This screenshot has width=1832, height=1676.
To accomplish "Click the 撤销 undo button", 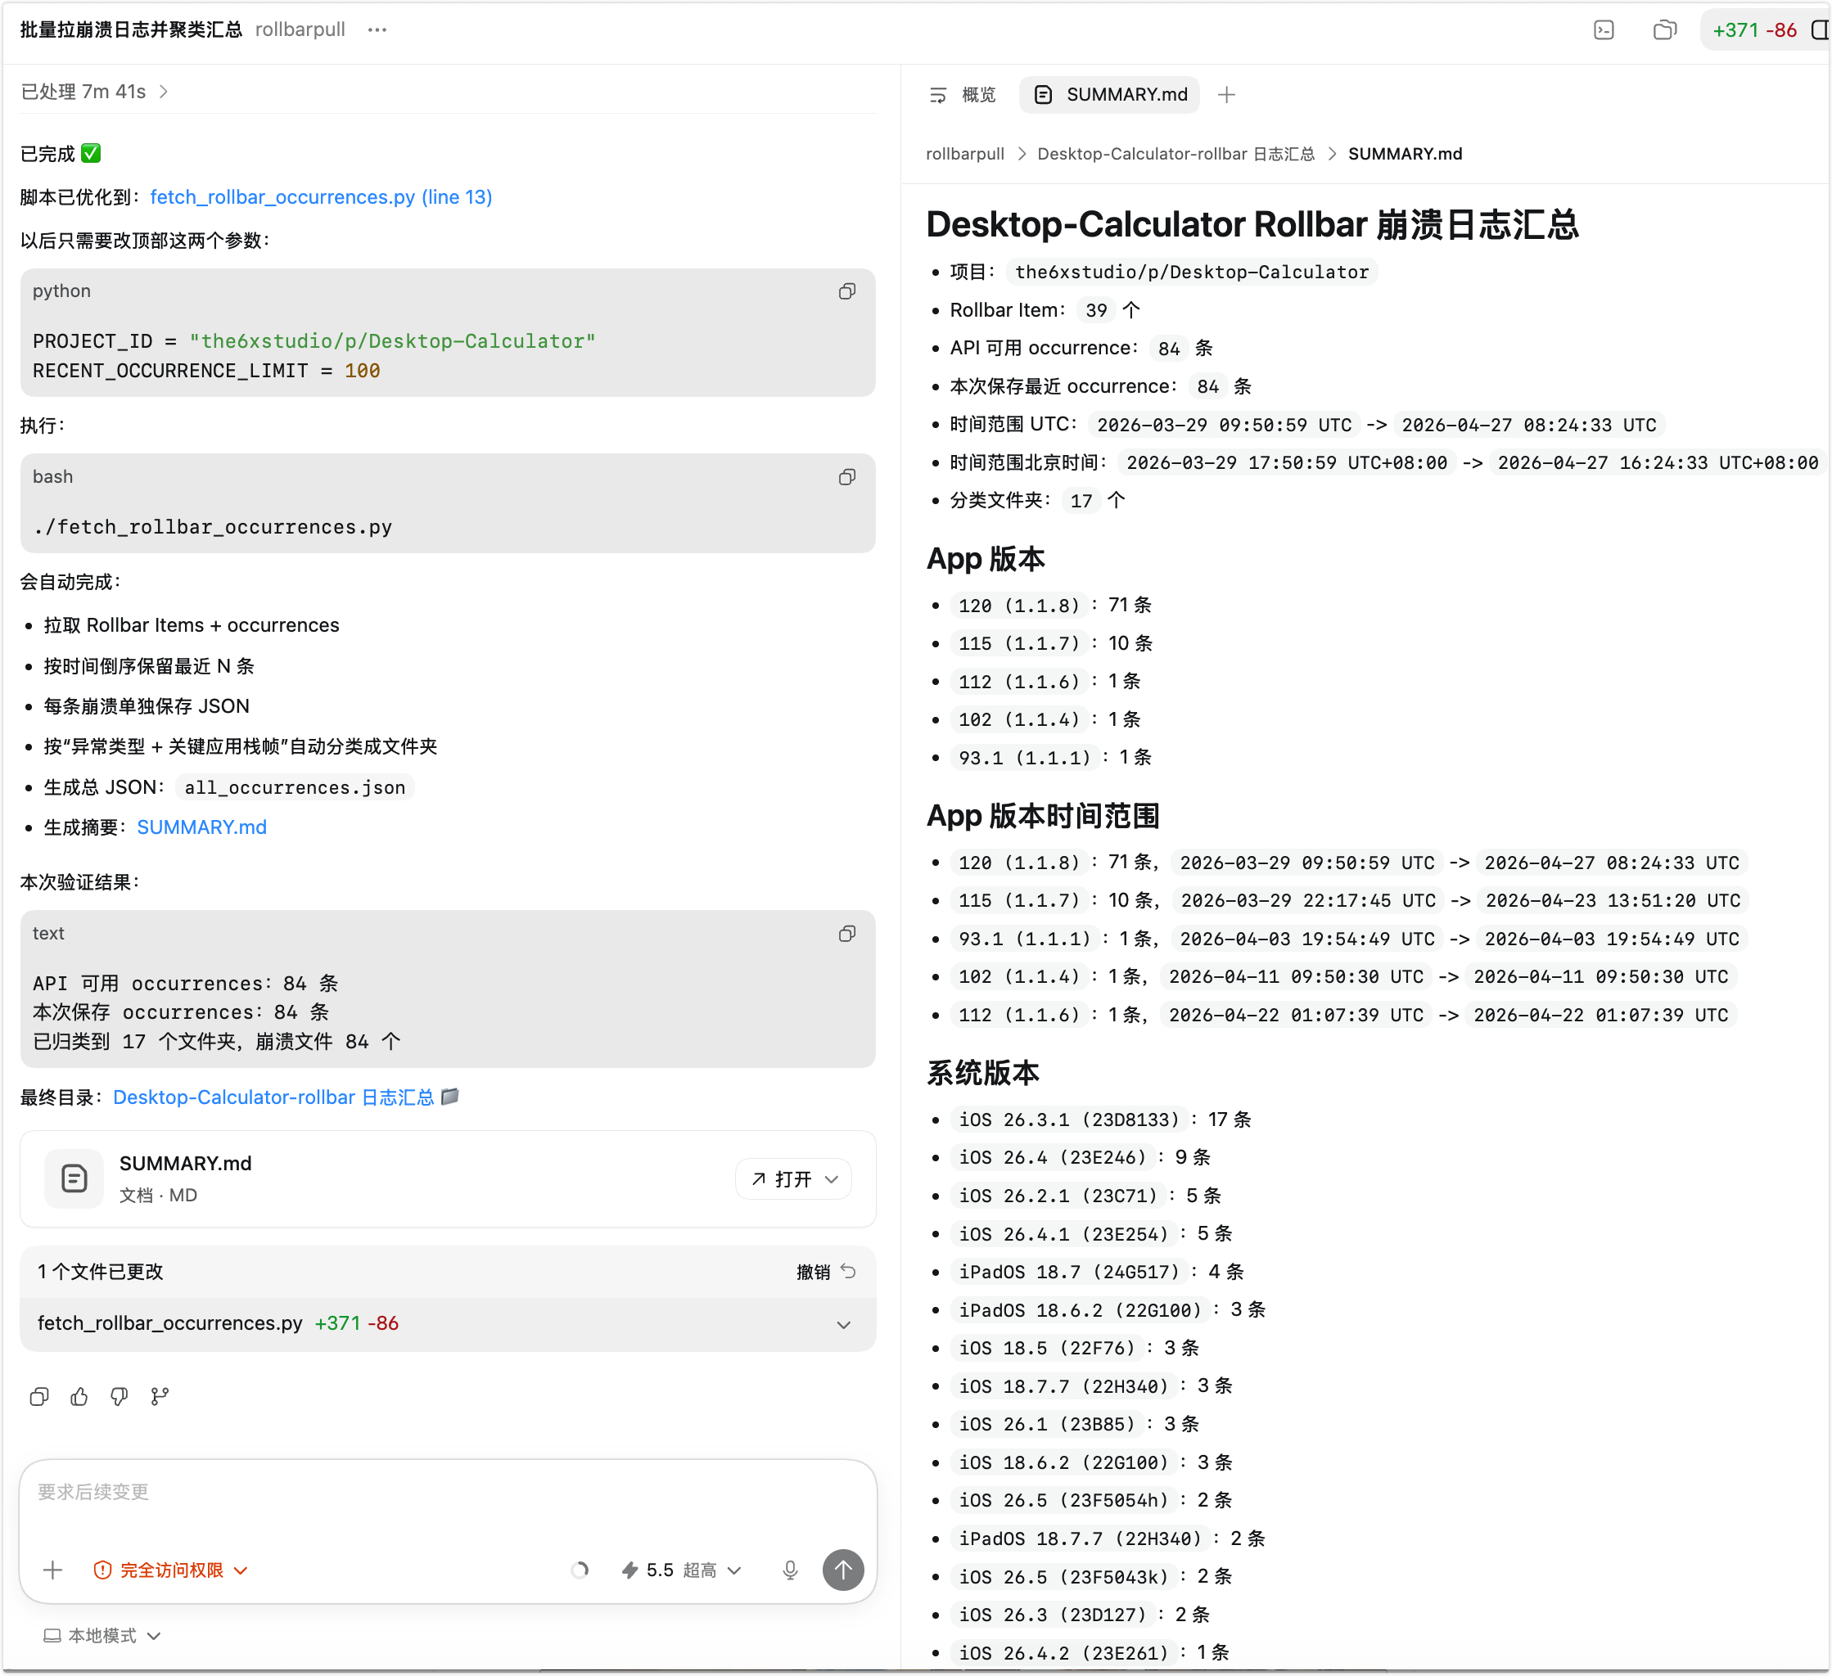I will (825, 1272).
